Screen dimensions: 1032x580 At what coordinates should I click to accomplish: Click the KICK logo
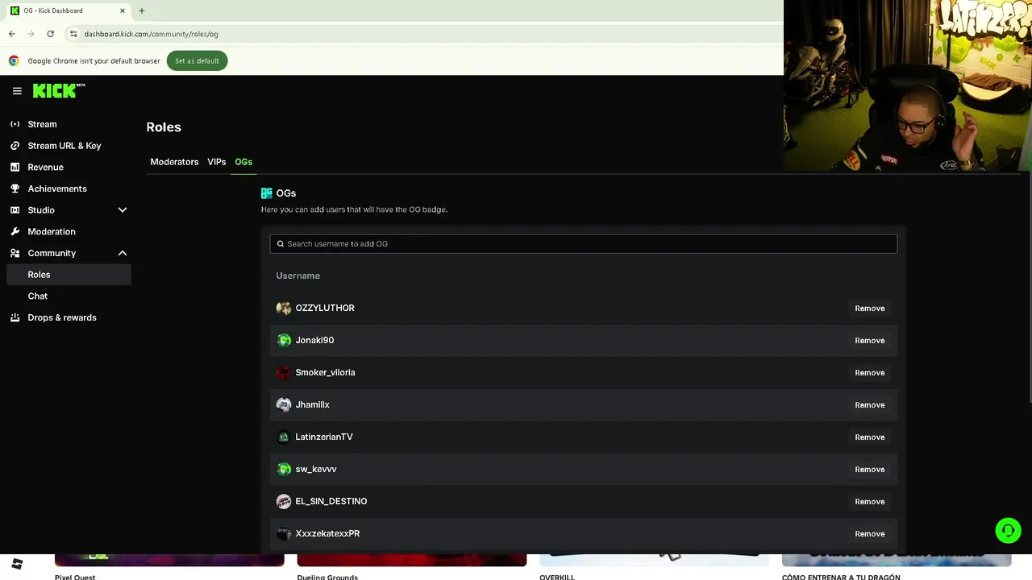coord(59,91)
